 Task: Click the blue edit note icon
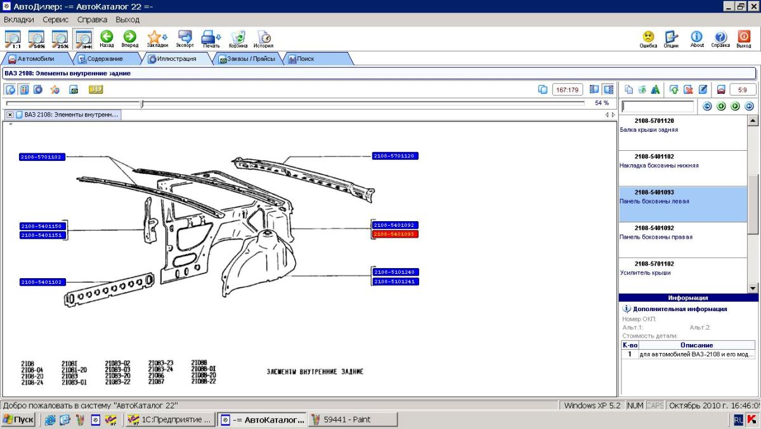(703, 89)
